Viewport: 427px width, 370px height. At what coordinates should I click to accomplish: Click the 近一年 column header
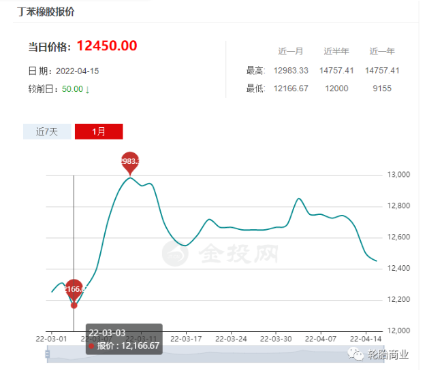[x=382, y=51]
